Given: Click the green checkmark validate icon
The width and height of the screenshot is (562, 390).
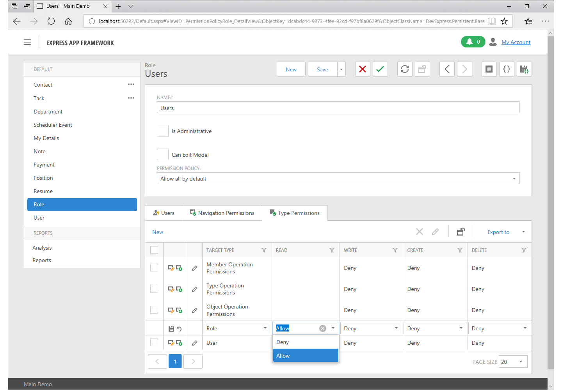Looking at the screenshot, I should coord(380,69).
